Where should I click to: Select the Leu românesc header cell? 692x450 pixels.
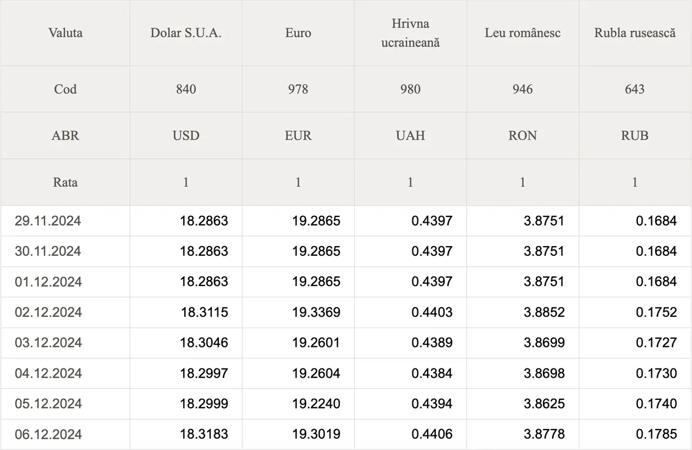(523, 33)
